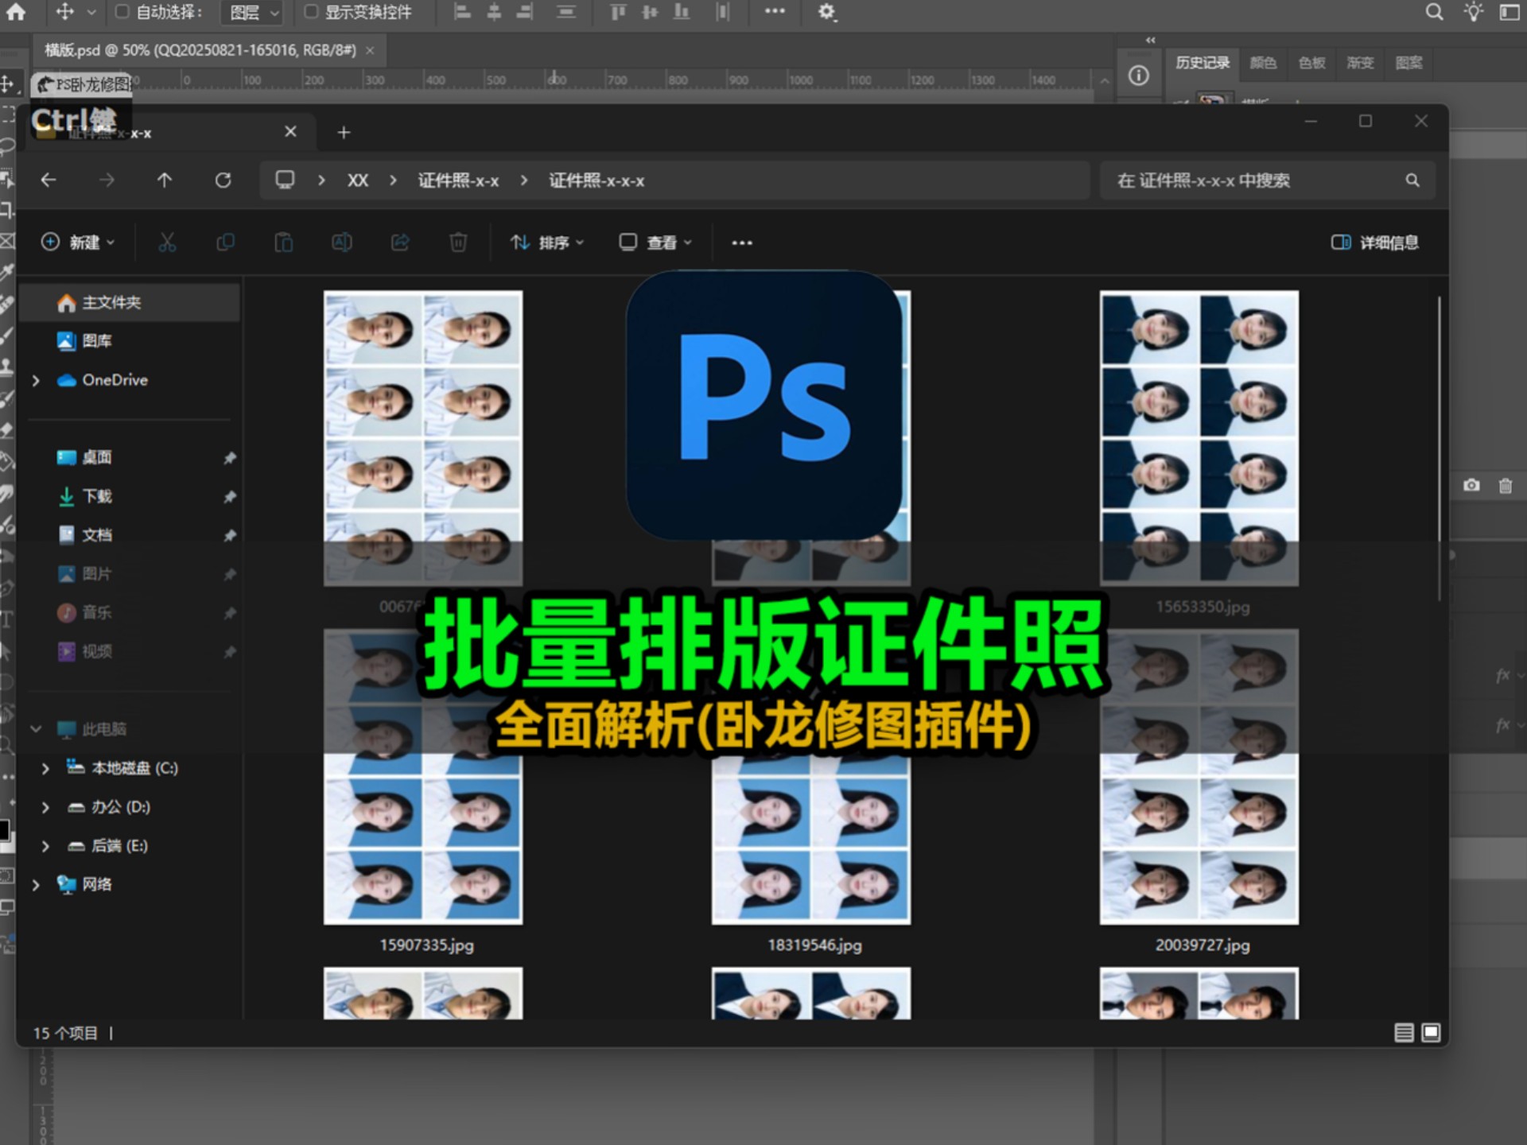Click the camera snapshot icon in history panel
Screen dimensions: 1527x1145
[1471, 485]
